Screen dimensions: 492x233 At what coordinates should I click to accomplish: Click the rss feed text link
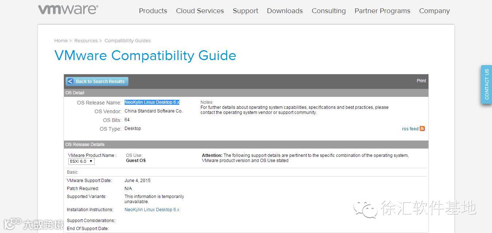(x=410, y=129)
